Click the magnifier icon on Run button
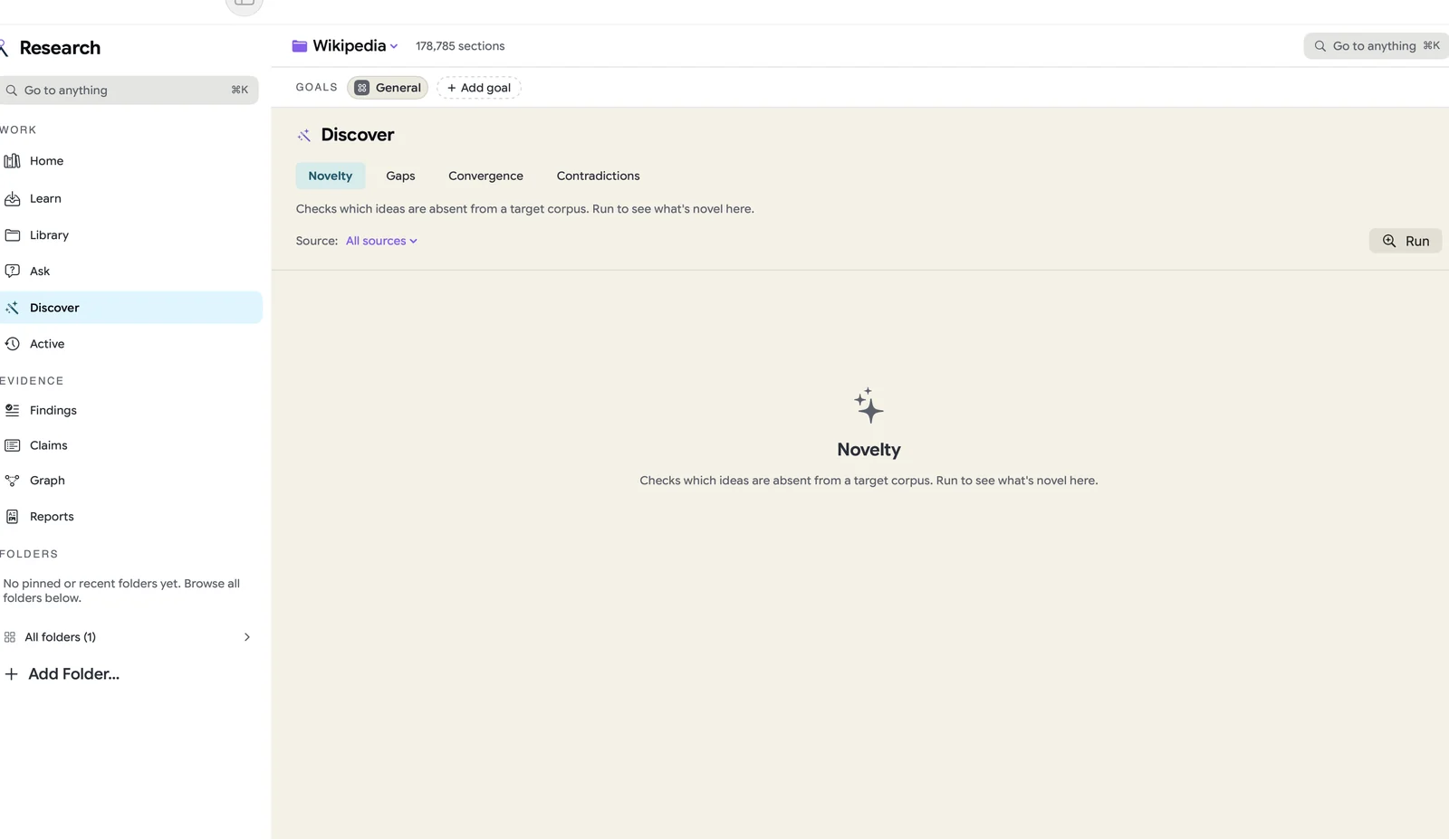 point(1389,241)
